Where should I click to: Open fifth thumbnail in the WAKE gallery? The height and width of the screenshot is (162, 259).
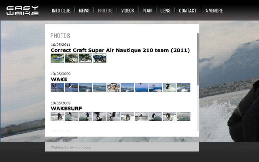tap(114, 87)
